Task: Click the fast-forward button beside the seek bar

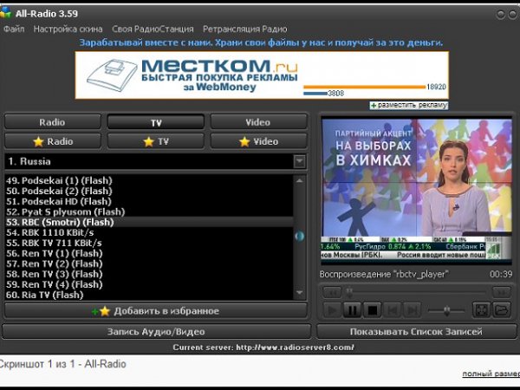Action: point(502,293)
